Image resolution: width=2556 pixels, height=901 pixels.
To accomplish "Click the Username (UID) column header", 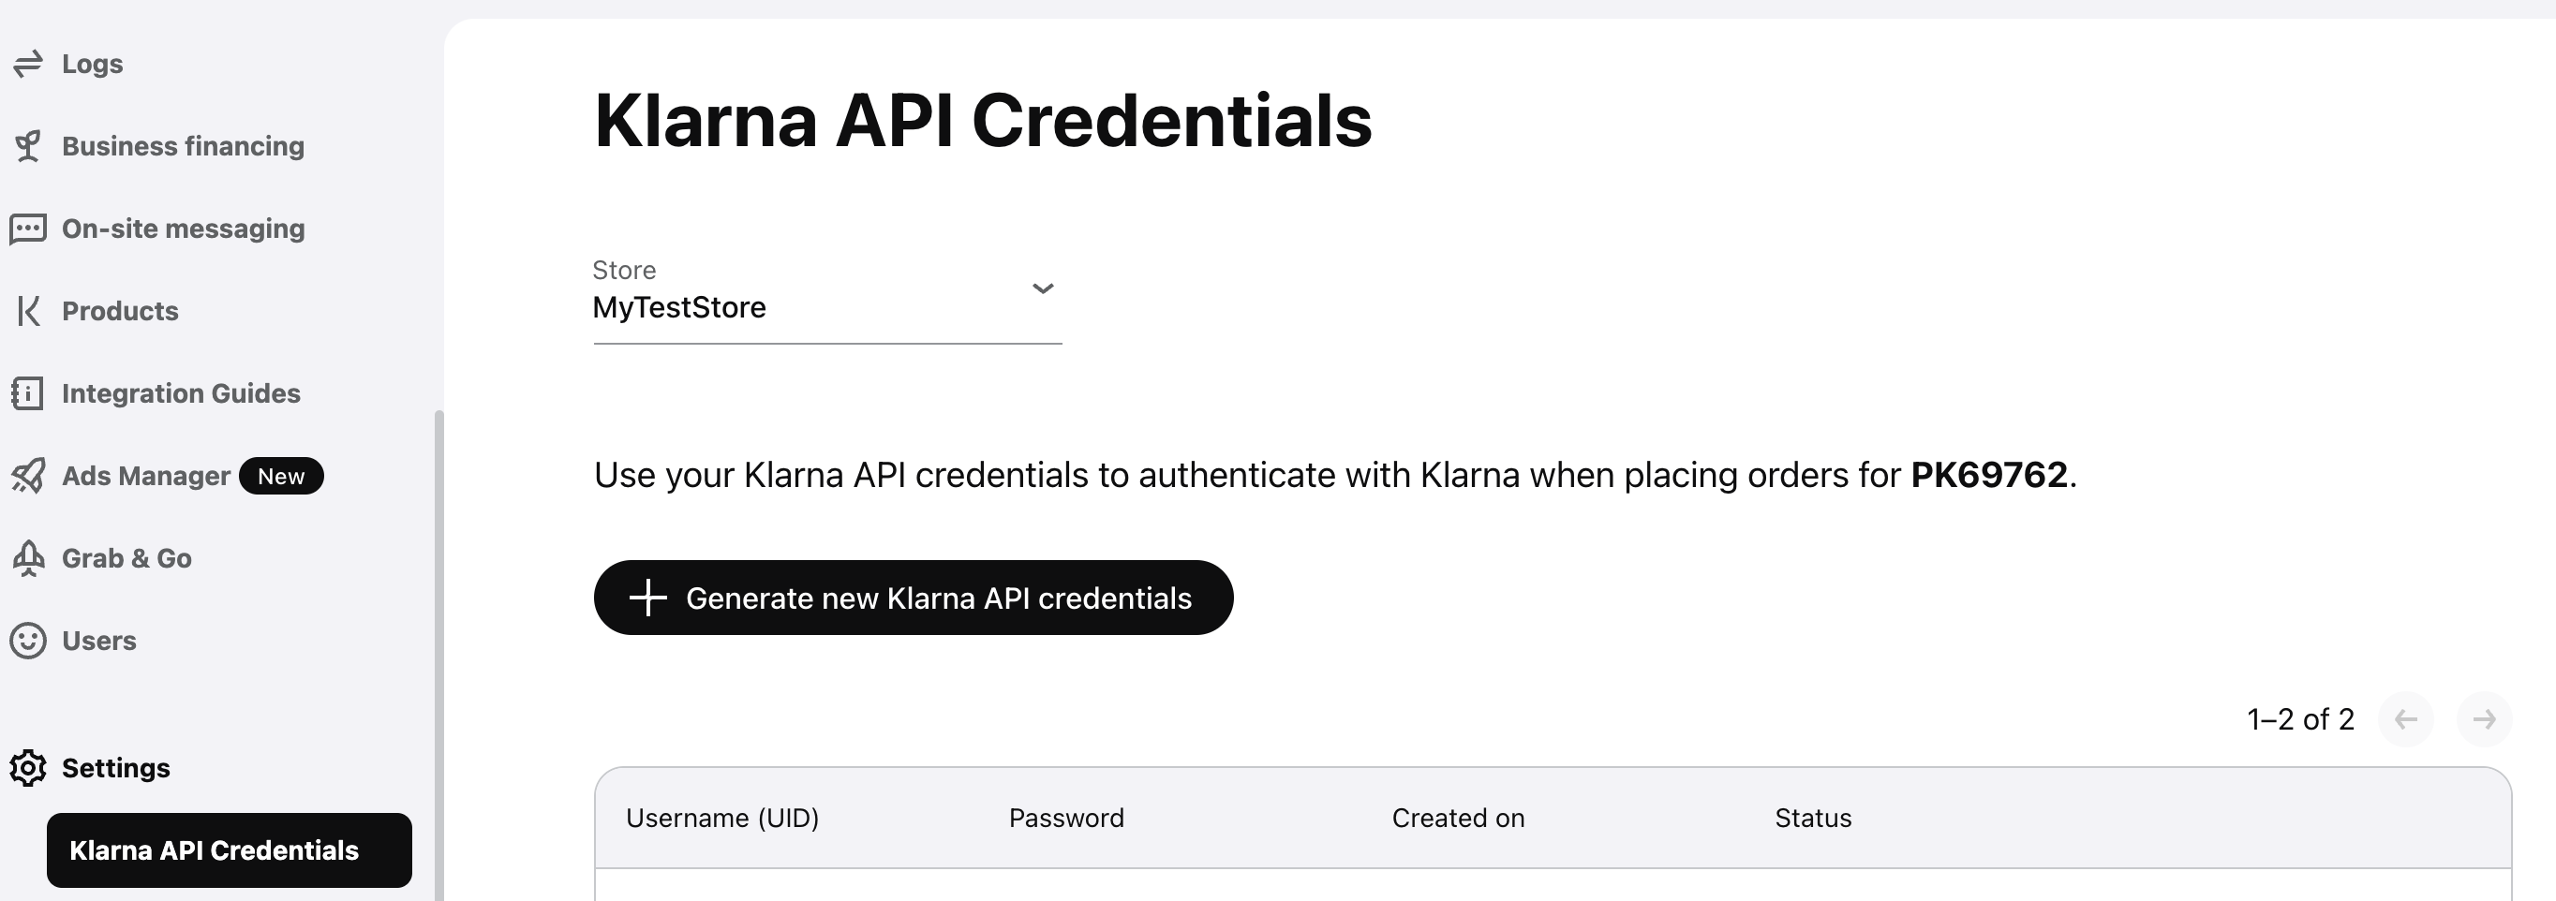I will click(x=722, y=818).
